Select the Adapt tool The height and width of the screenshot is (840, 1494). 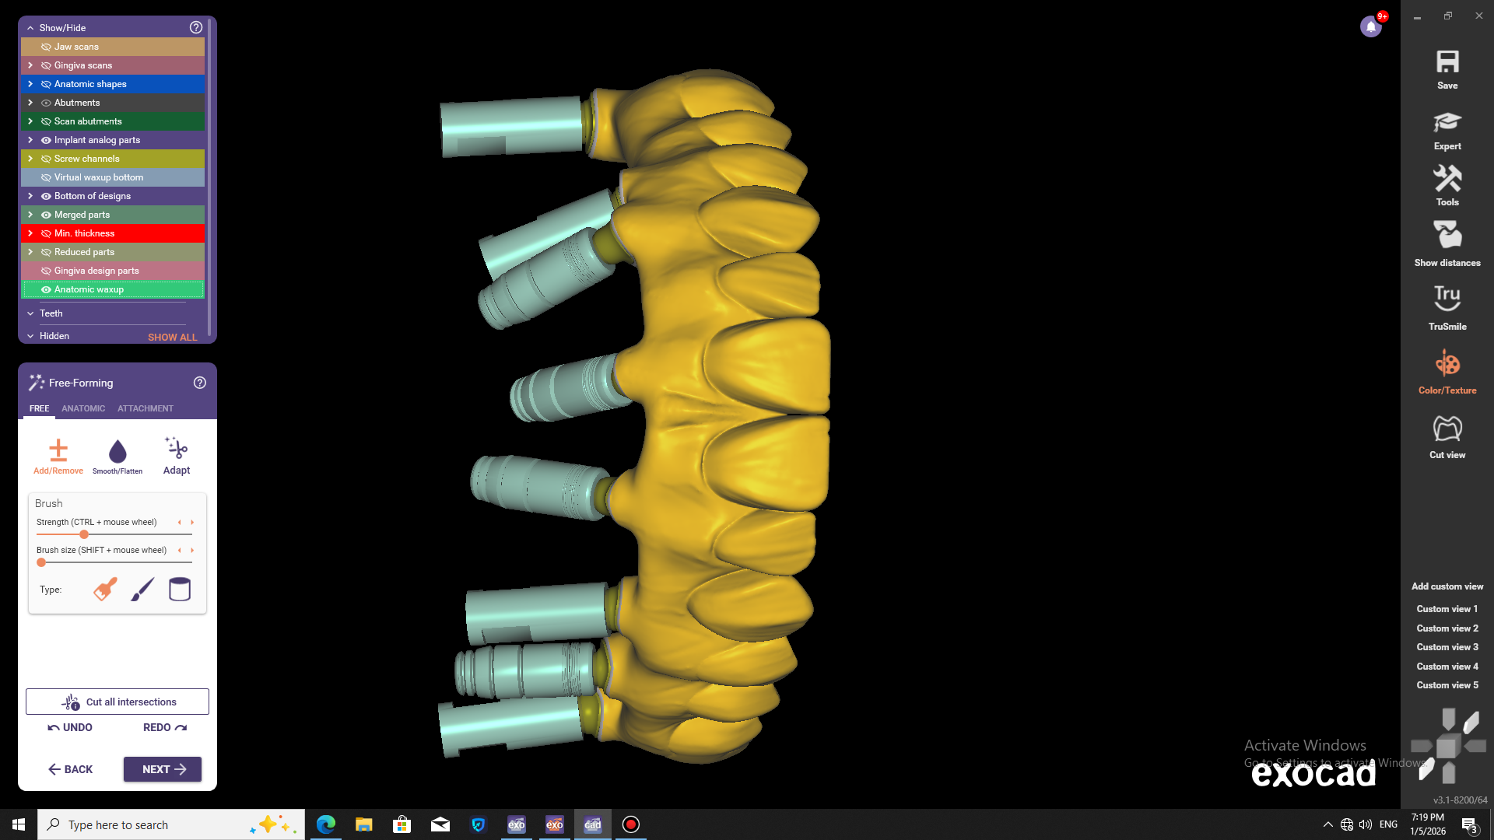tap(177, 450)
